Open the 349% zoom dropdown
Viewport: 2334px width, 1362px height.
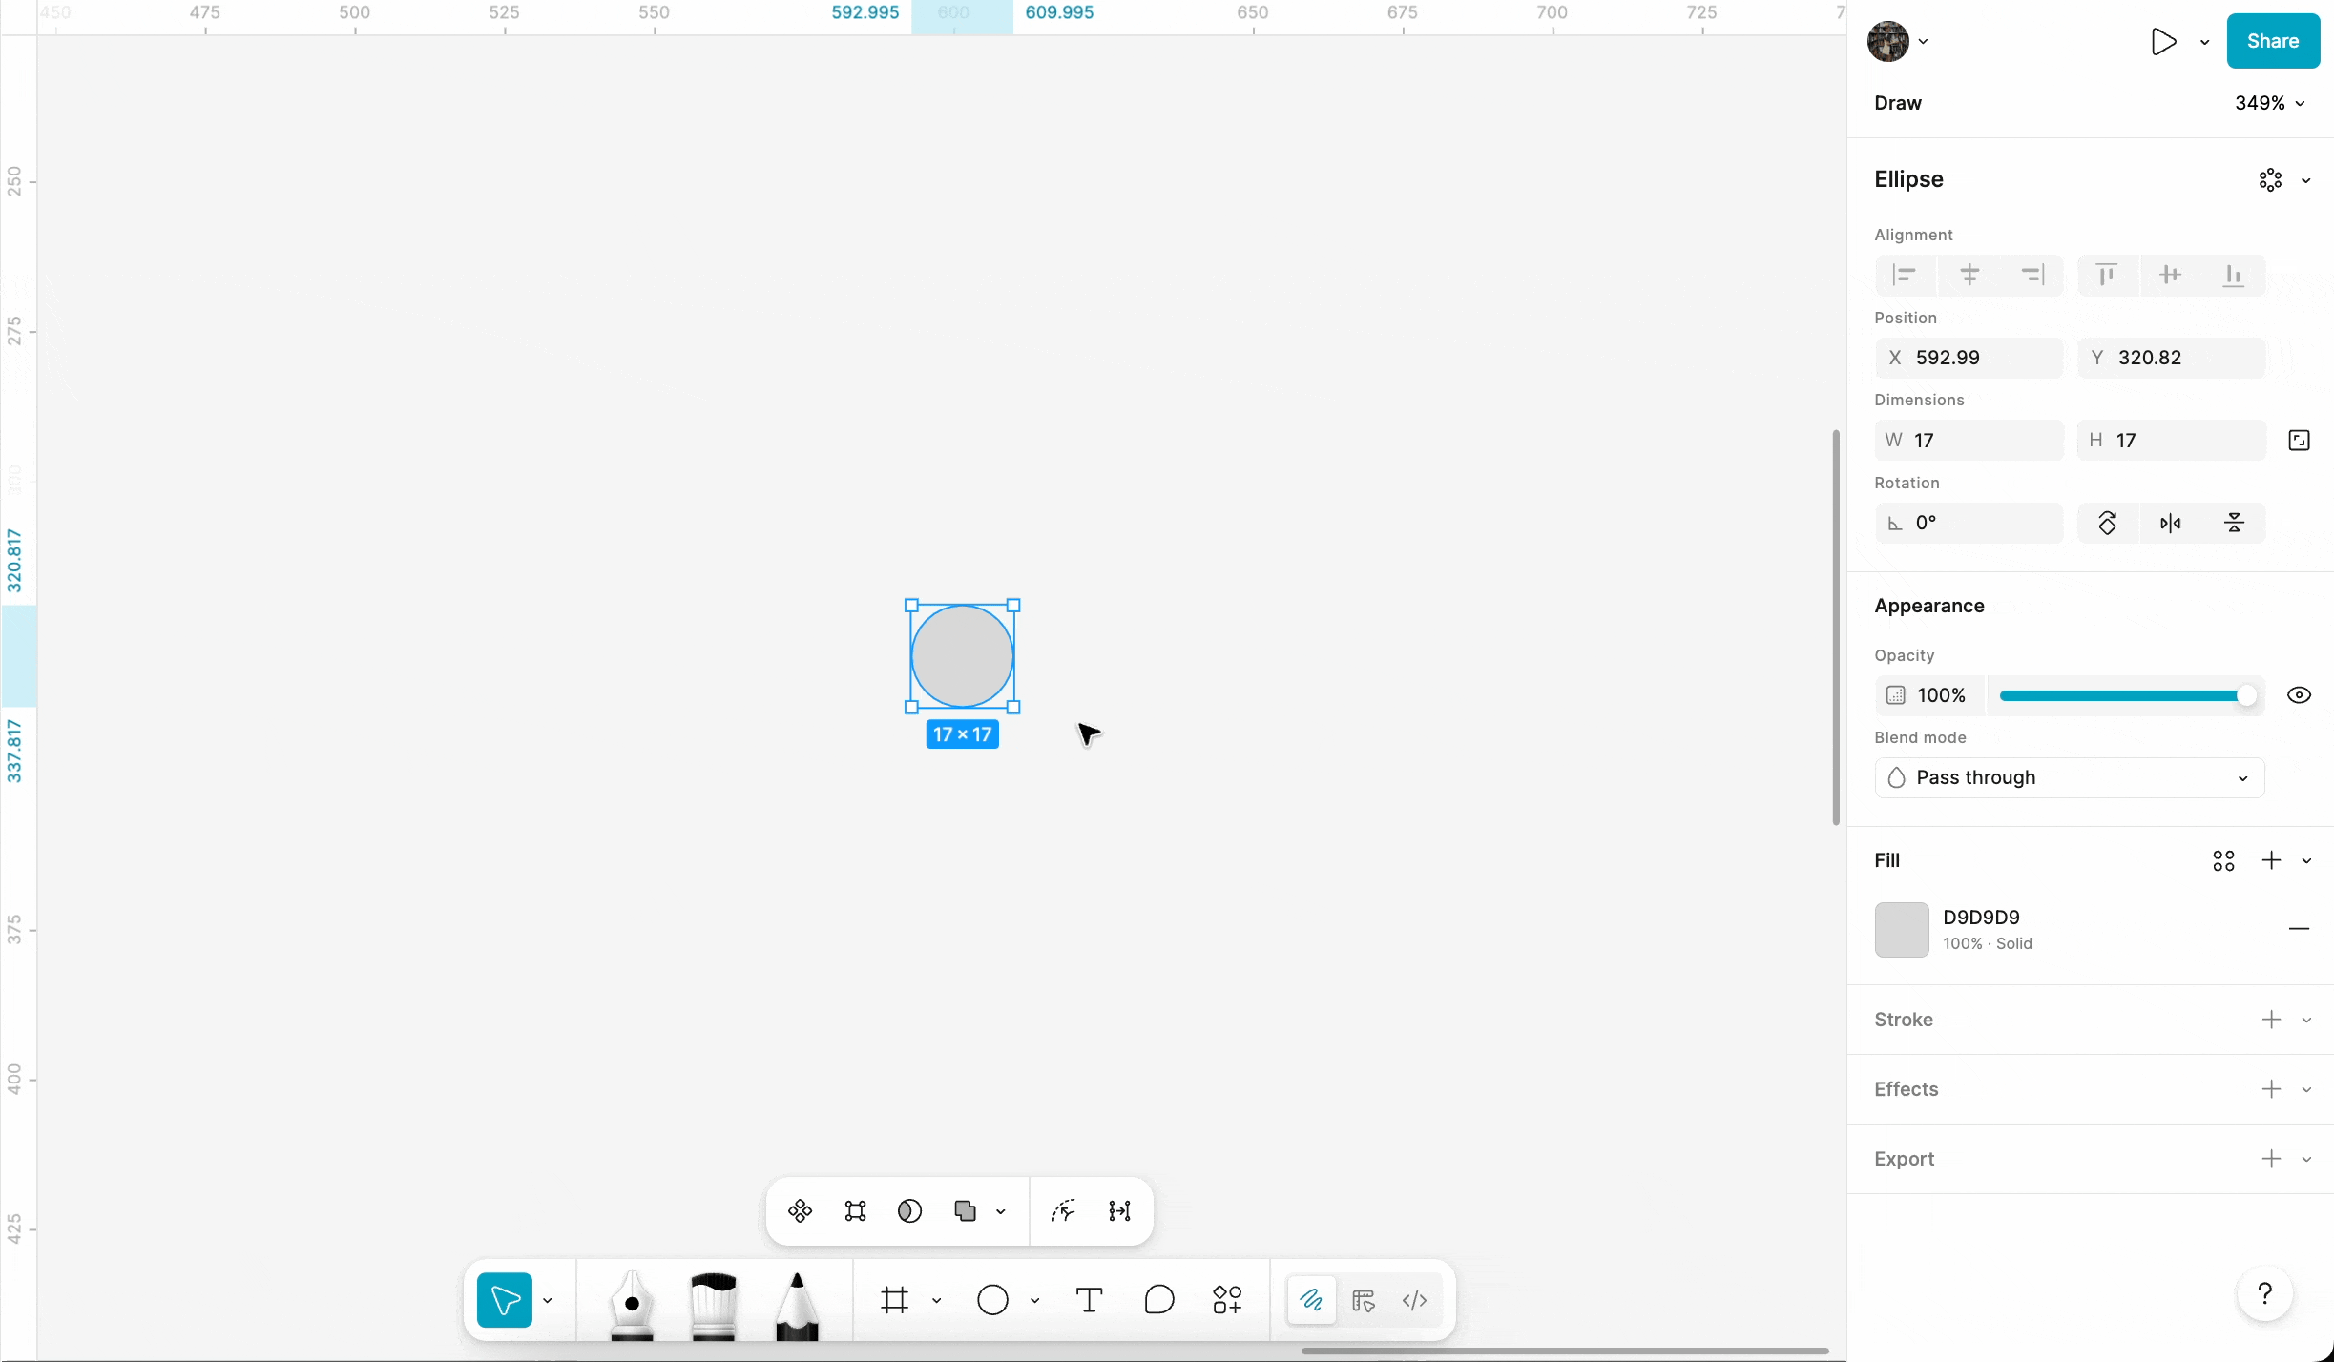click(2270, 103)
